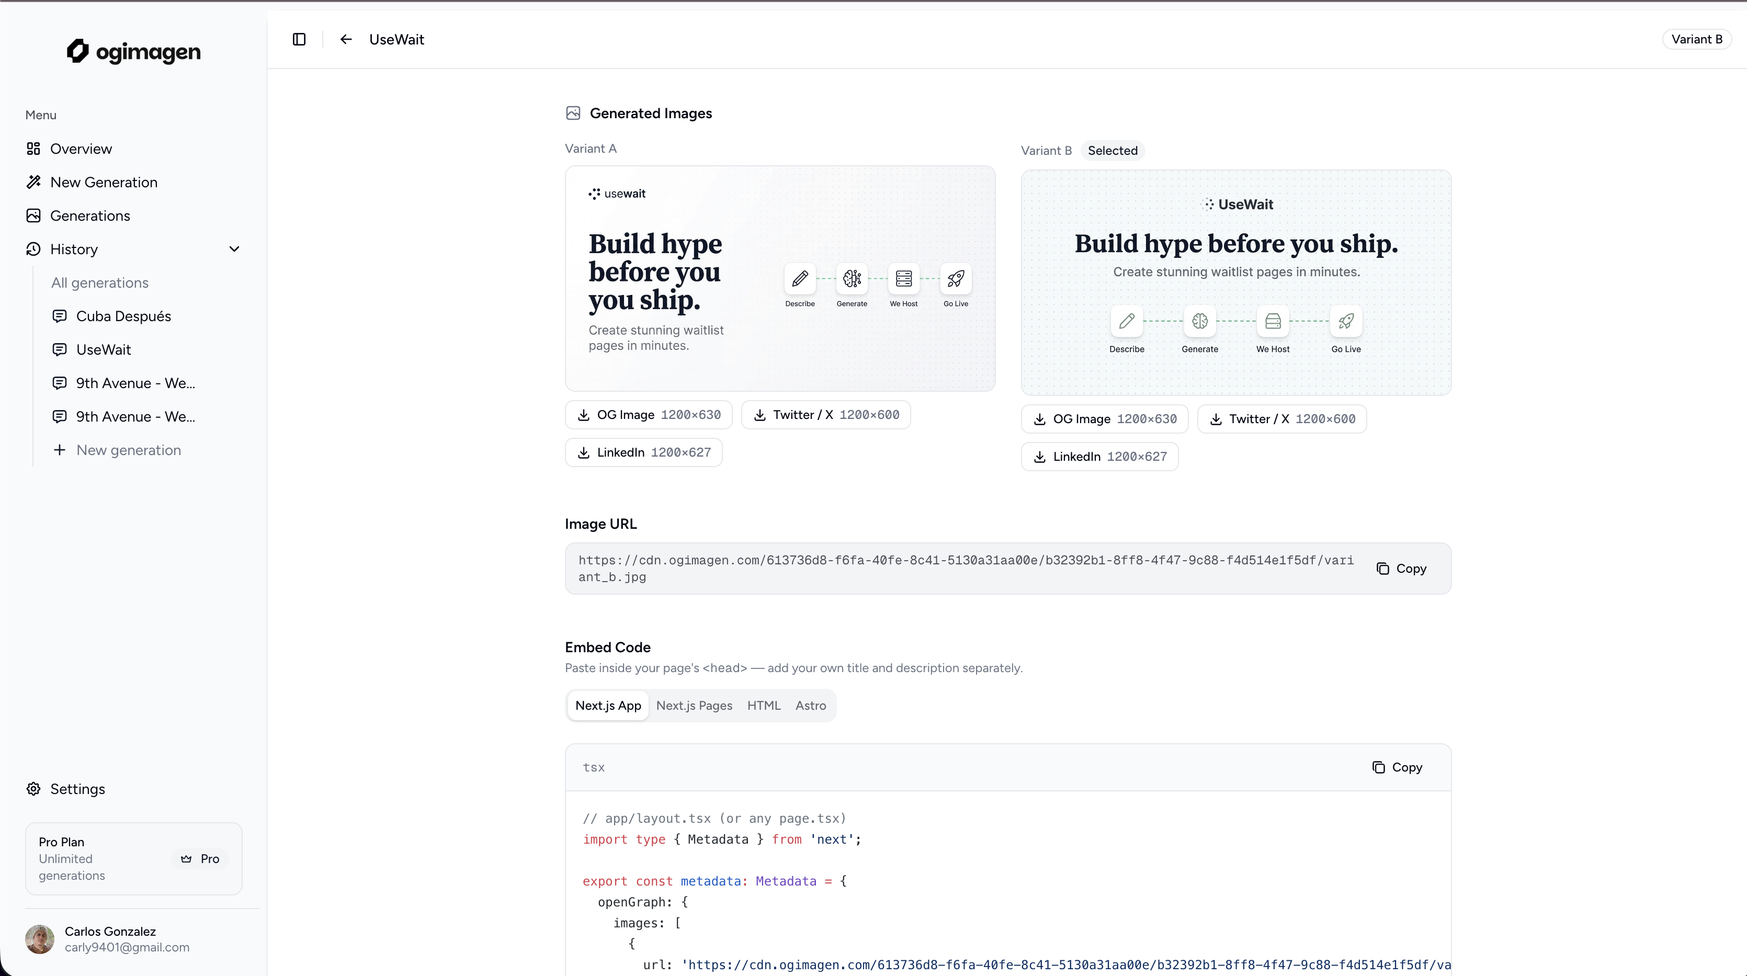This screenshot has width=1747, height=976.
Task: Collapse the History section chevron
Action: (x=234, y=249)
